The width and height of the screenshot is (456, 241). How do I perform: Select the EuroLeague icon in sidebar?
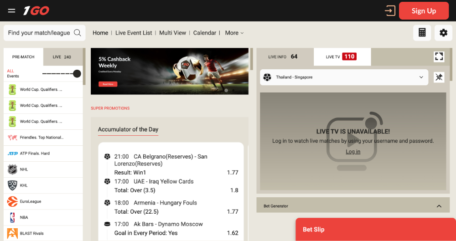(x=12, y=201)
